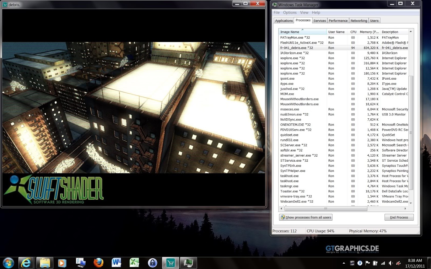Open the File menu in Task Manager
Image resolution: width=431 pixels, height=269 pixels.
tap(277, 12)
